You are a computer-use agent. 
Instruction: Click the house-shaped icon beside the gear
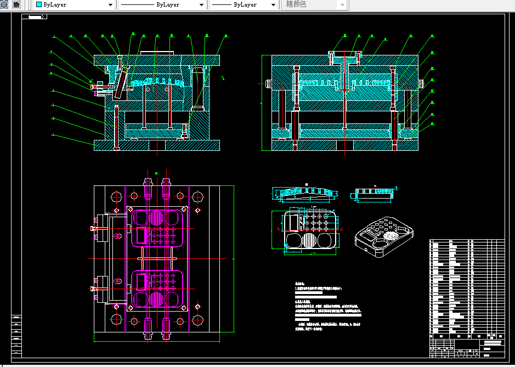click(16, 4)
